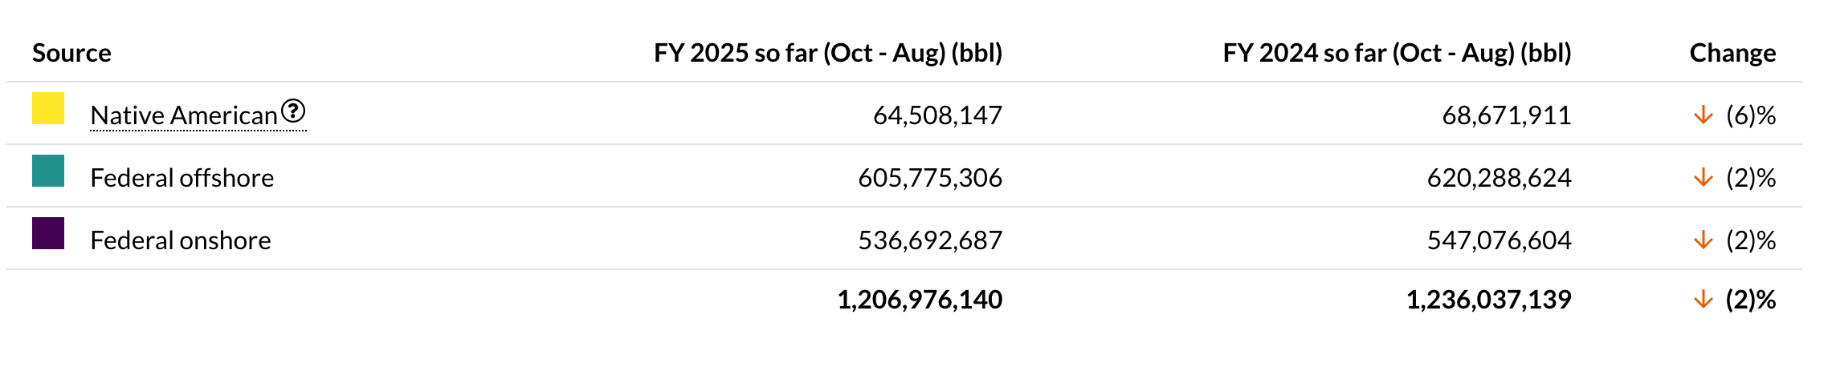The height and width of the screenshot is (367, 1828).
Task: Click the Native American link
Action: (184, 116)
